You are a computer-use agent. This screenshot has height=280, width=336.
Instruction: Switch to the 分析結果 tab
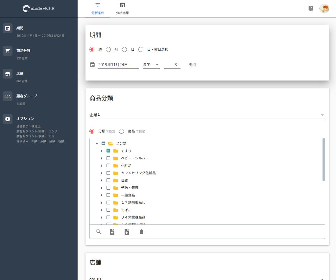[x=122, y=9]
